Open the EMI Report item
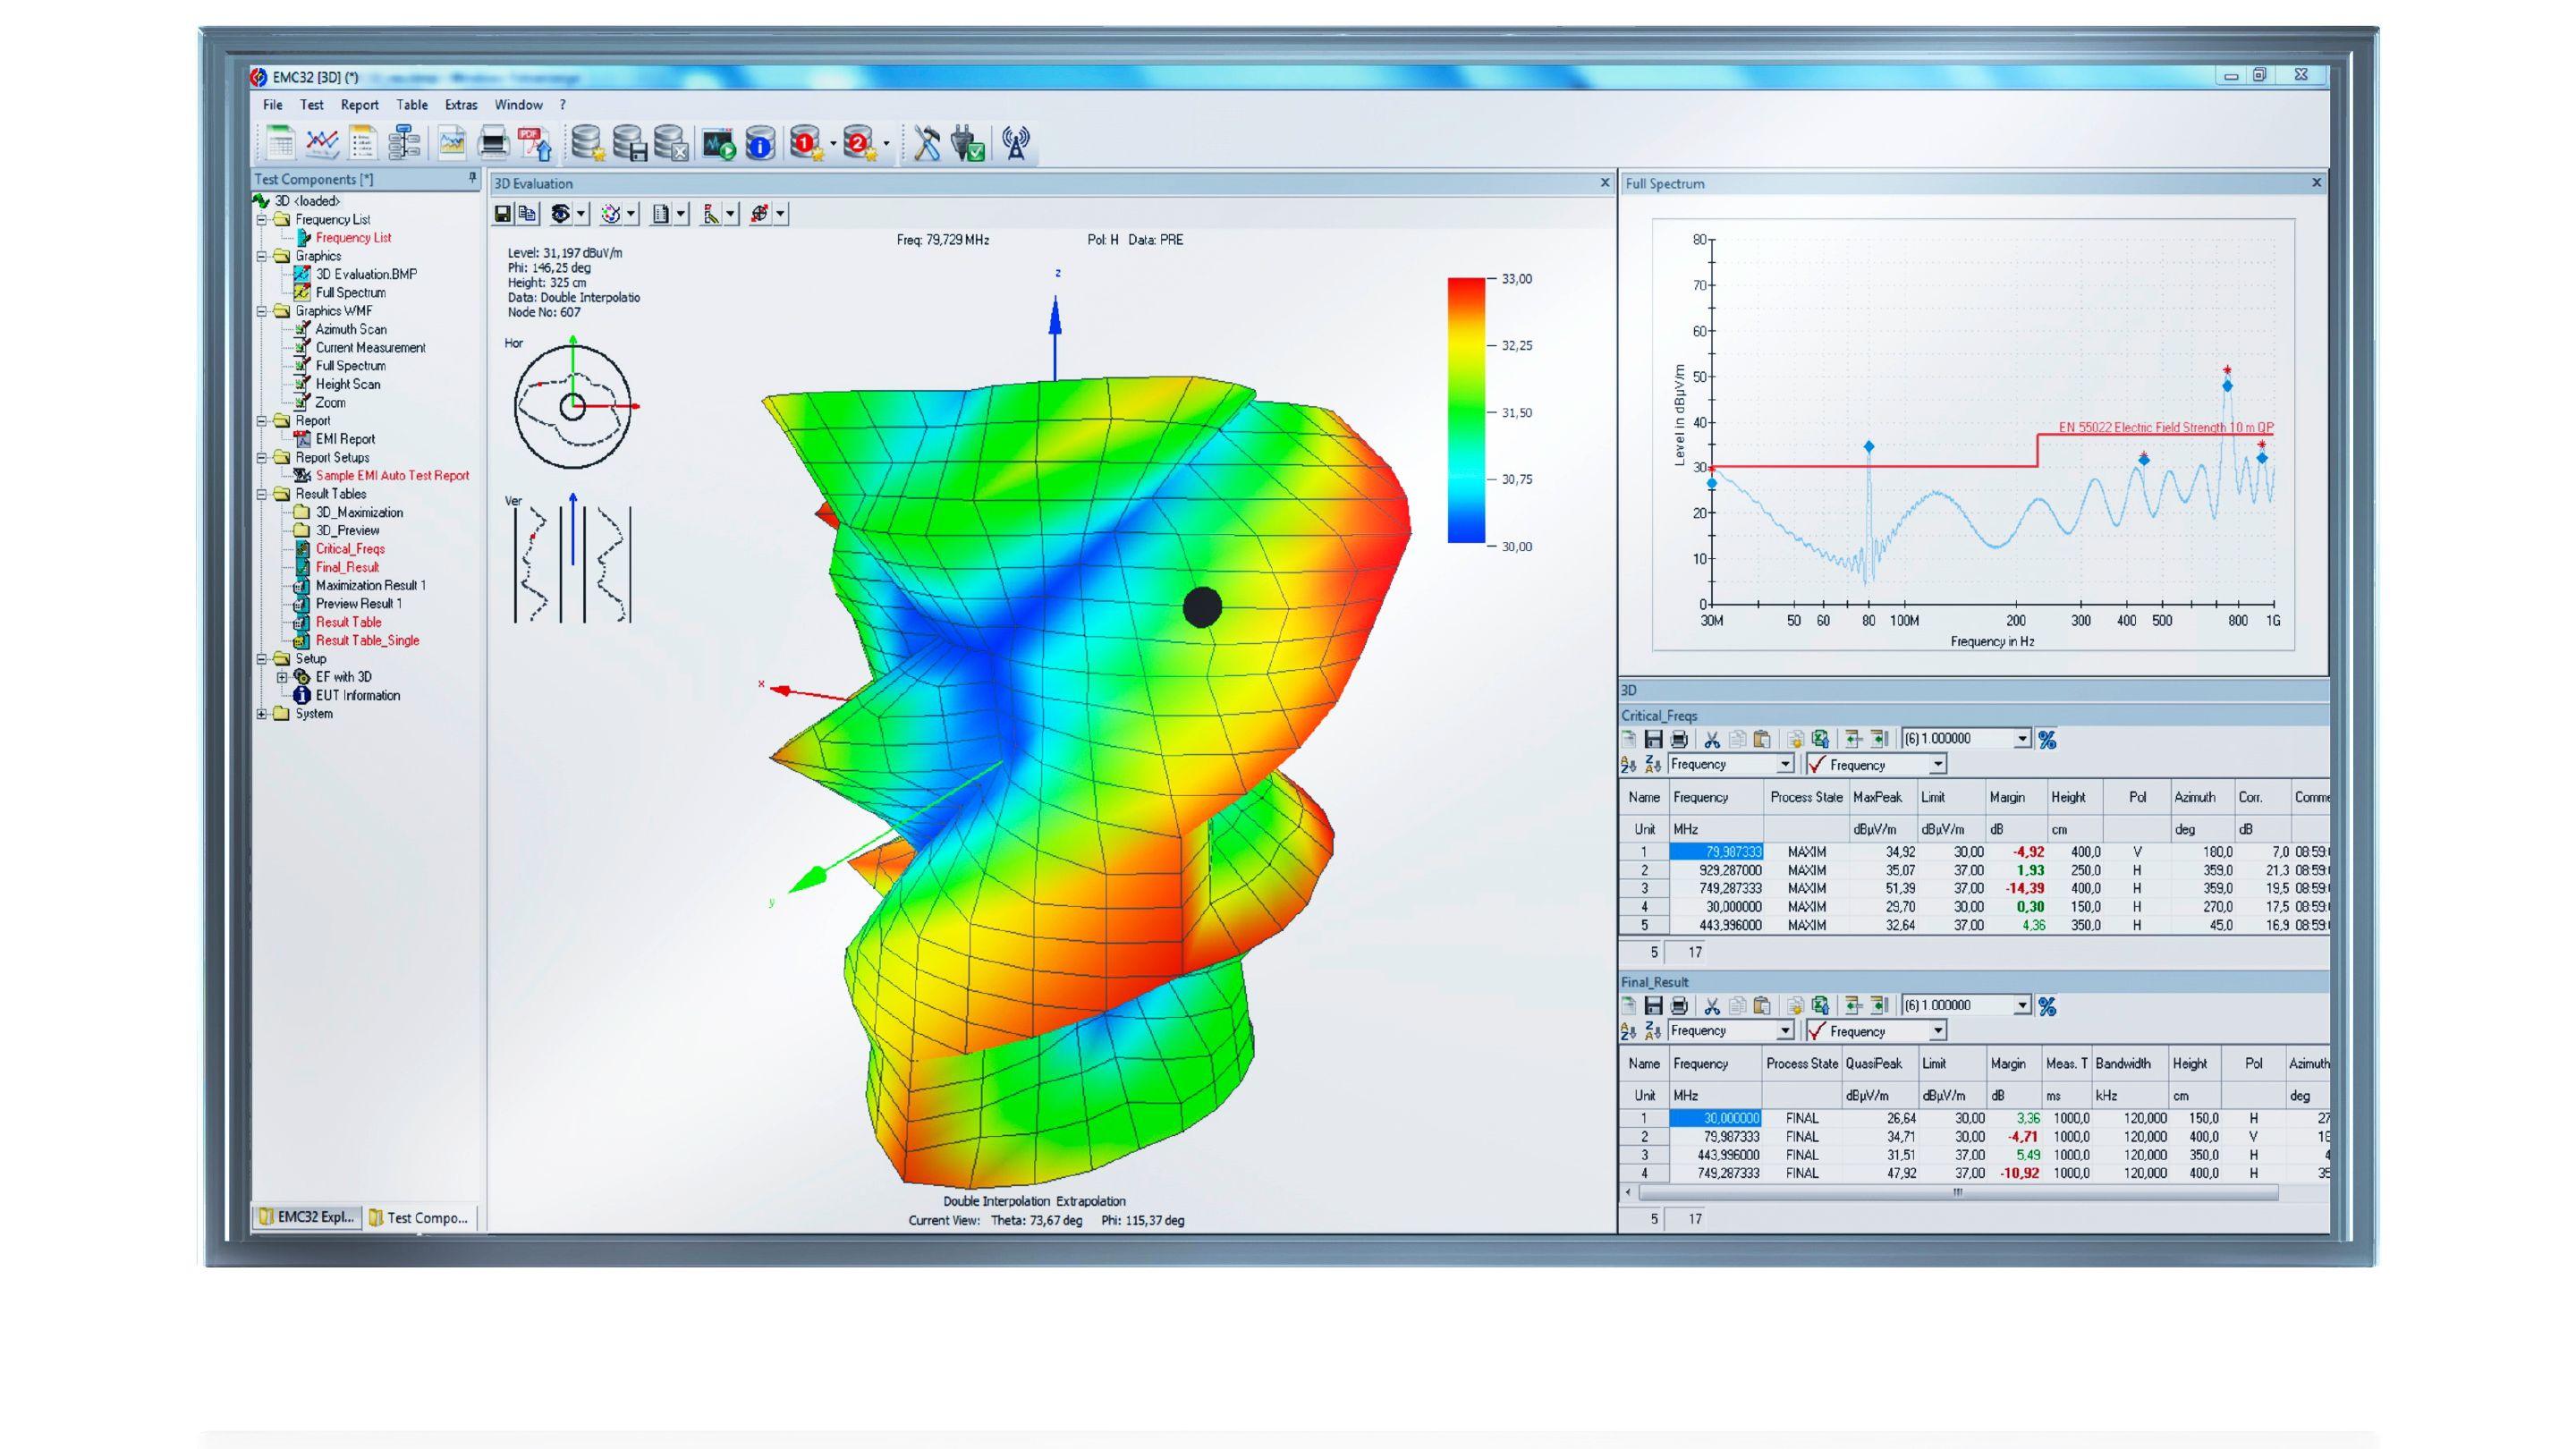Viewport: 2576px width, 1449px height. (345, 438)
